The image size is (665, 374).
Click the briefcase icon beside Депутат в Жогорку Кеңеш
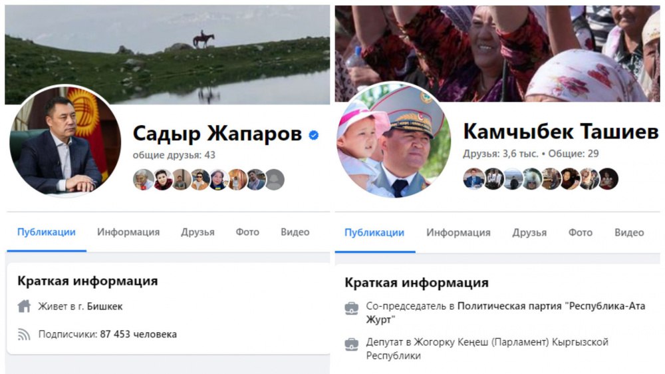352,344
